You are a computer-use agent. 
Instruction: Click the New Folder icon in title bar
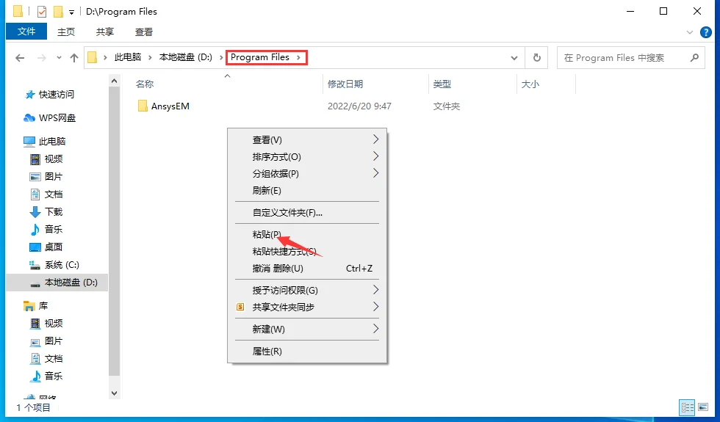[58, 12]
